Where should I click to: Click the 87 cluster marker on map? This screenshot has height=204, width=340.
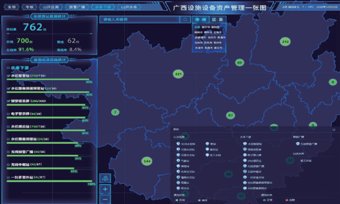click(x=231, y=115)
